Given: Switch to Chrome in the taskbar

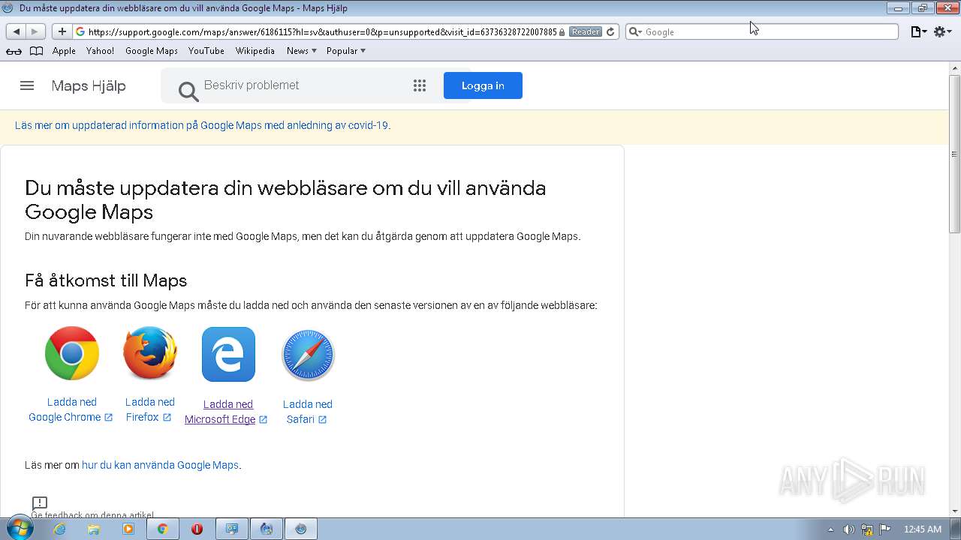Looking at the screenshot, I should click(x=162, y=529).
